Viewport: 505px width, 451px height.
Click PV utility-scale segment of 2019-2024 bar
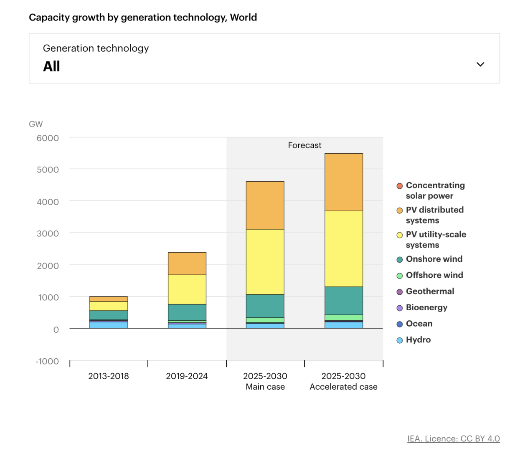tap(187, 289)
